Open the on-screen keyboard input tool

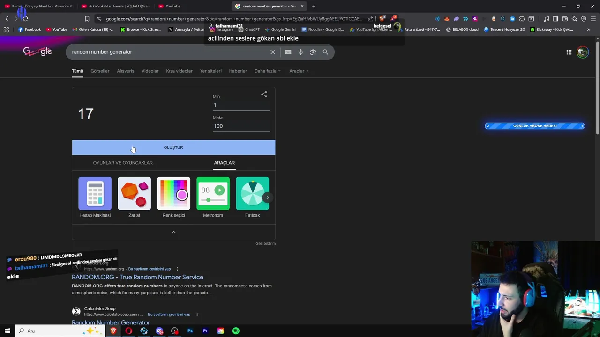288,52
